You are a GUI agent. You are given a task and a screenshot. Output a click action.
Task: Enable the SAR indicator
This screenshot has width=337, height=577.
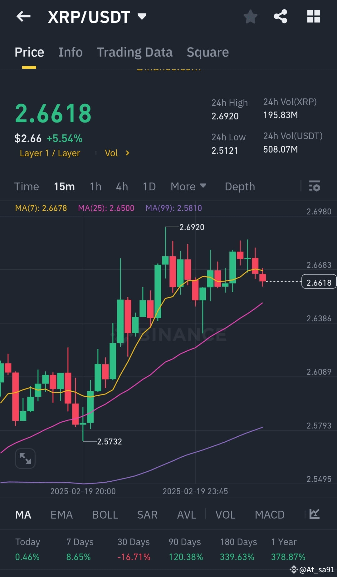coord(147,514)
